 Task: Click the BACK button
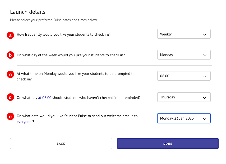pos(61,144)
